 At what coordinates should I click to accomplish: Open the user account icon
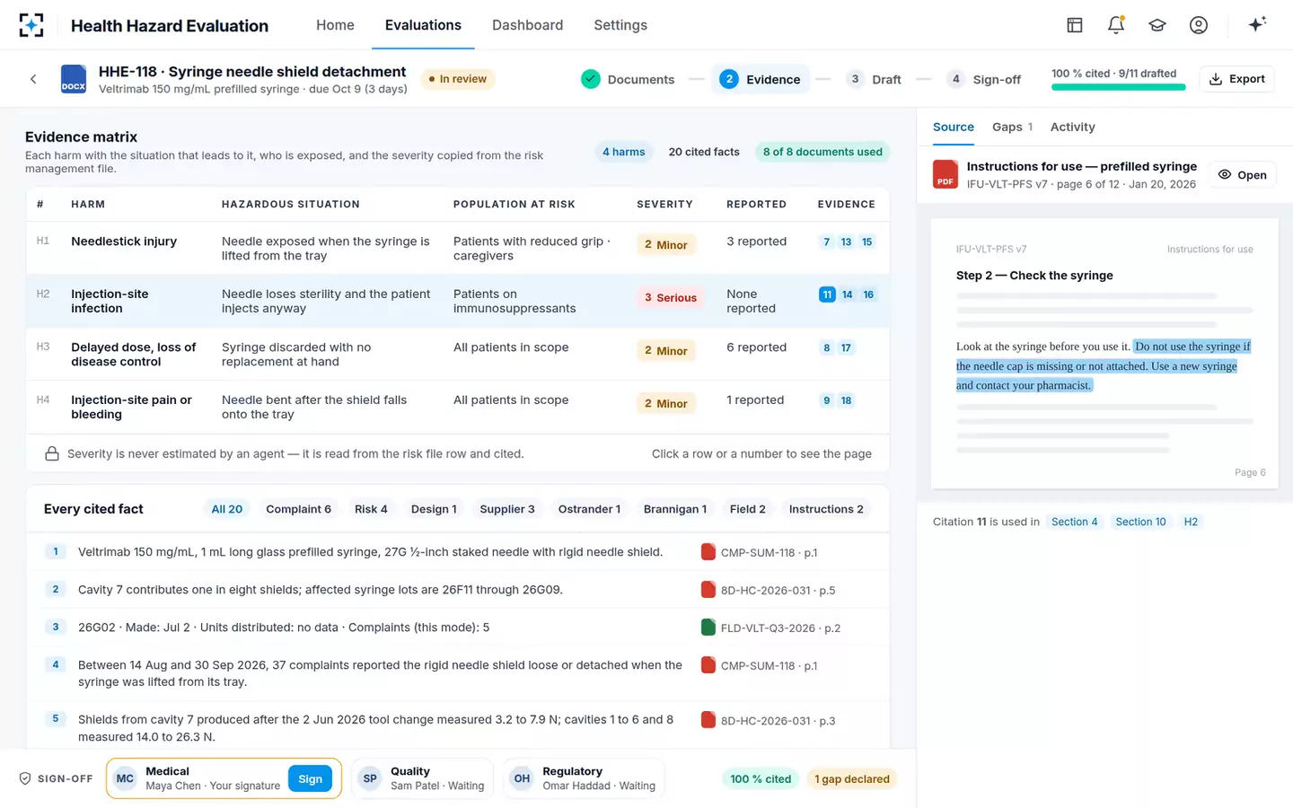tap(1199, 25)
